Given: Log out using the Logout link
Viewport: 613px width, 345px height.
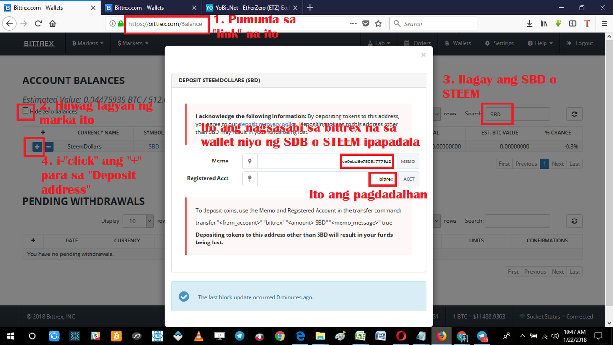Looking at the screenshot, I should point(579,43).
